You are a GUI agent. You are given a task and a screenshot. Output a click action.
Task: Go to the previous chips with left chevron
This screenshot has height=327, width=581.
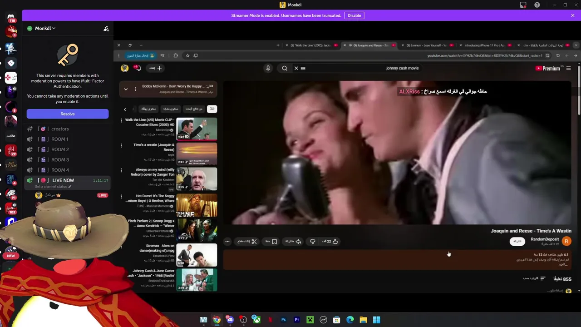click(x=125, y=109)
